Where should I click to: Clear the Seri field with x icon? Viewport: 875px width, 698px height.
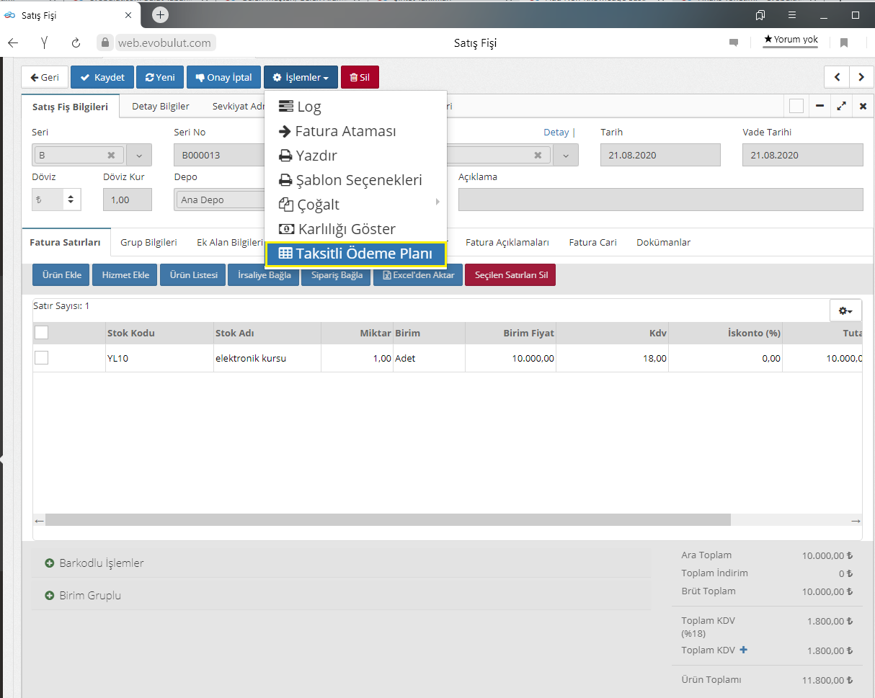(111, 155)
